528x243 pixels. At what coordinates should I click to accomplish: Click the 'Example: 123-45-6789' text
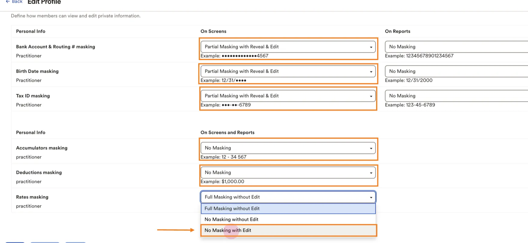(x=410, y=105)
